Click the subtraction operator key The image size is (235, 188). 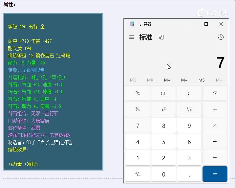click(x=215, y=142)
